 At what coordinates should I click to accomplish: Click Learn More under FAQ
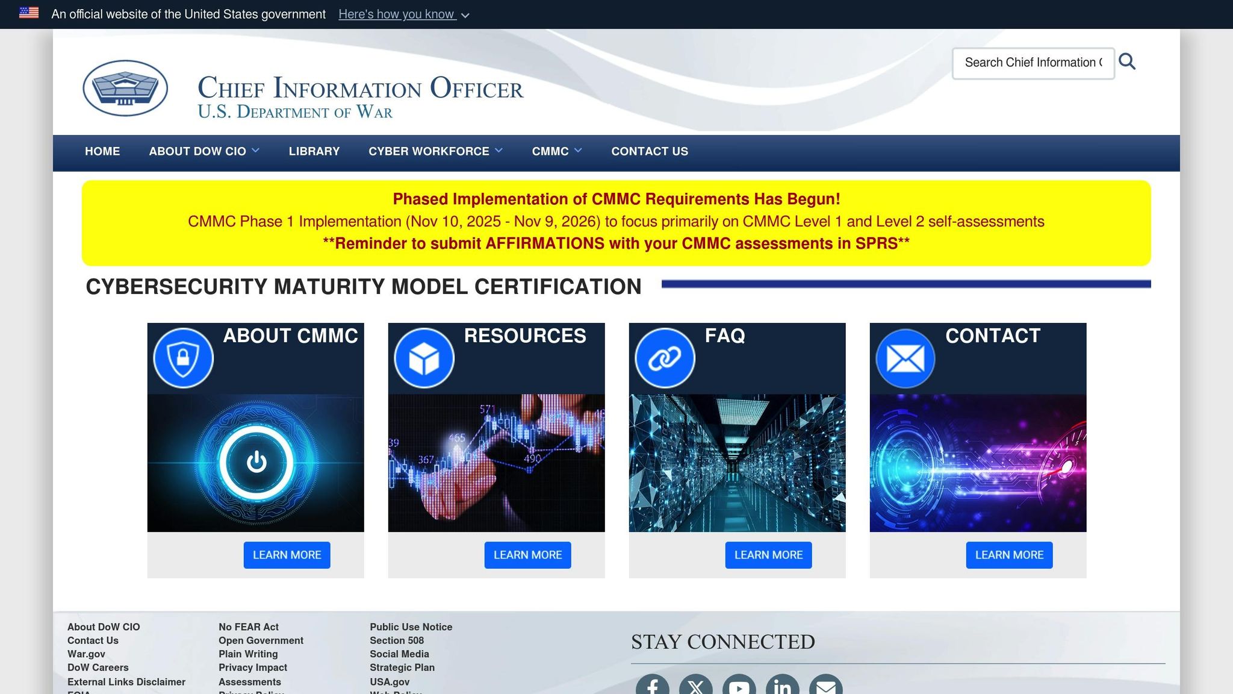[x=768, y=555]
